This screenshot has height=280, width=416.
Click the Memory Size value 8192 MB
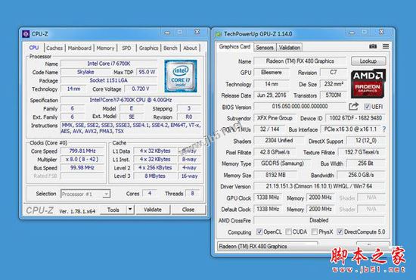point(275,175)
